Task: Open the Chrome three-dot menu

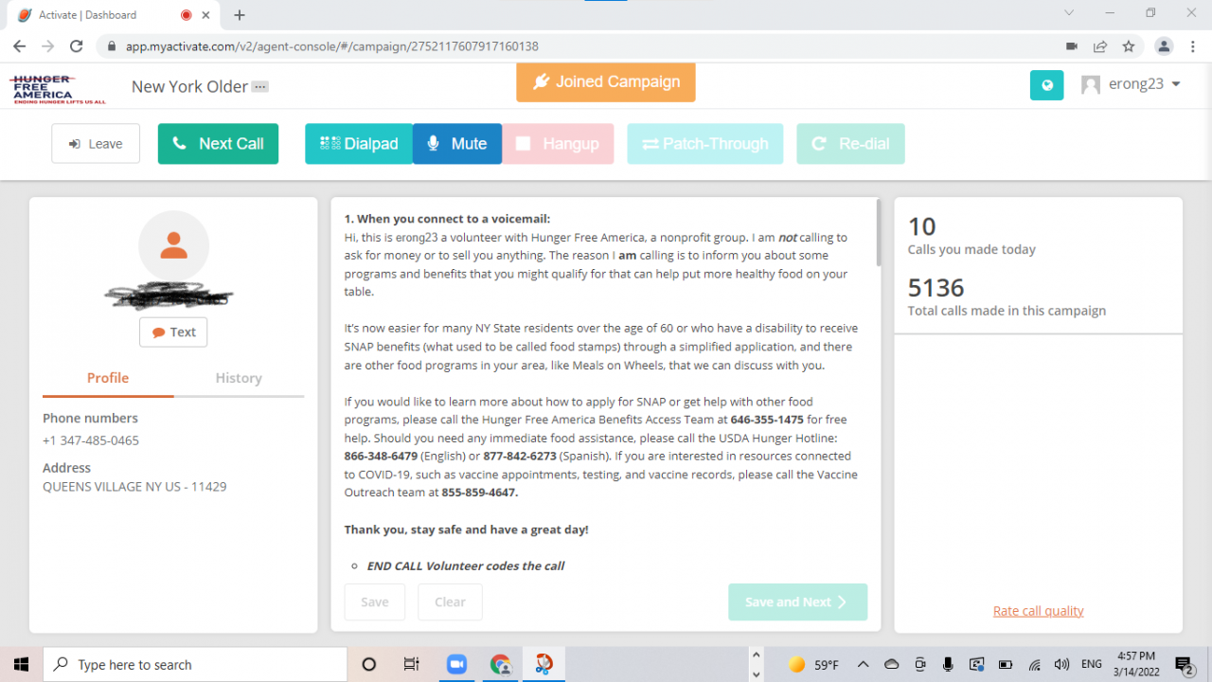Action: (1192, 45)
